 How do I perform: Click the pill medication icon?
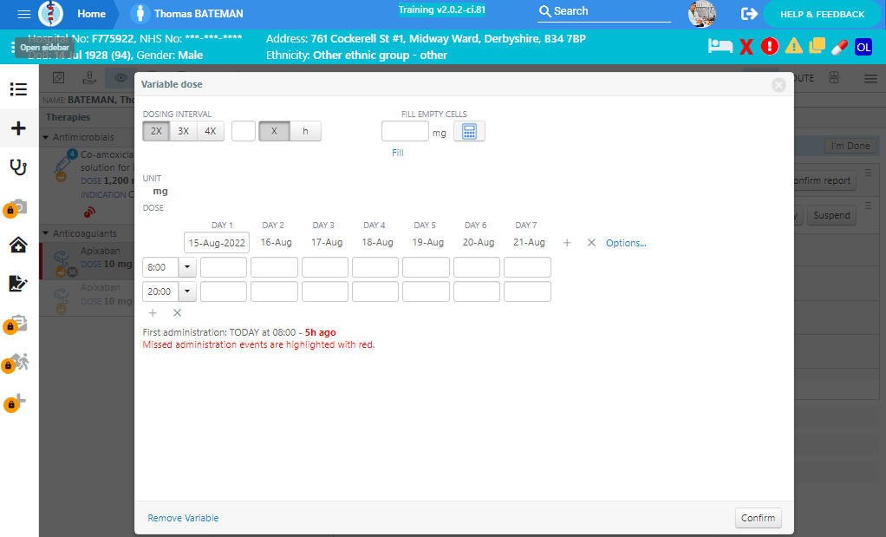(840, 47)
